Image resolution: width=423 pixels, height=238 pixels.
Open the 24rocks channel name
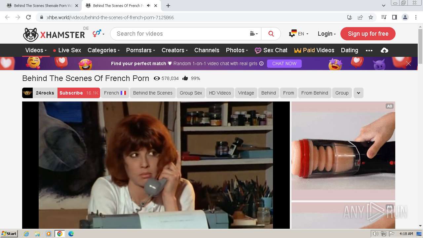pos(45,93)
